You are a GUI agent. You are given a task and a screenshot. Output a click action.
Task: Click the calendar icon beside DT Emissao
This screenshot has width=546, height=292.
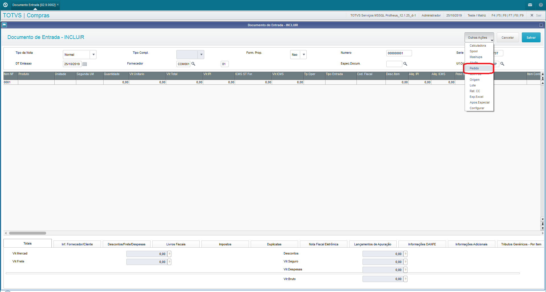(x=85, y=64)
